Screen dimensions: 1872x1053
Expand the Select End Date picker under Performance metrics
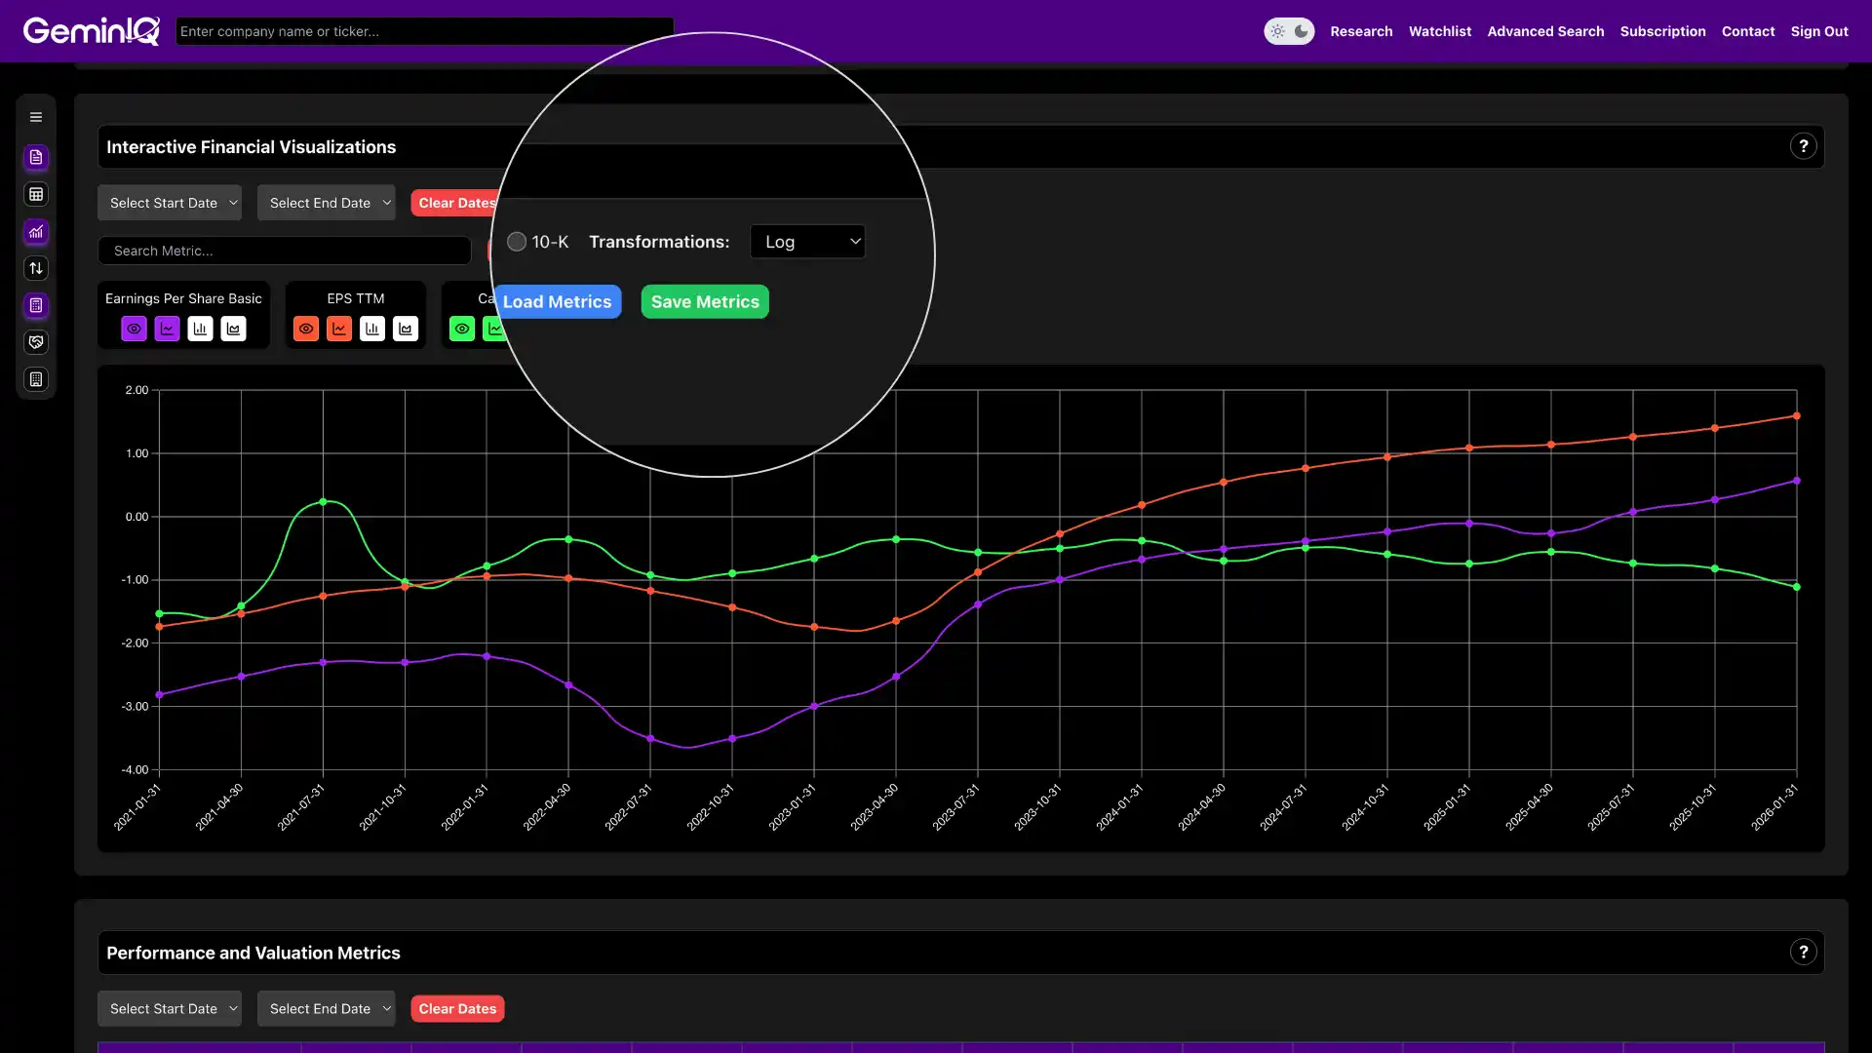pos(326,1008)
